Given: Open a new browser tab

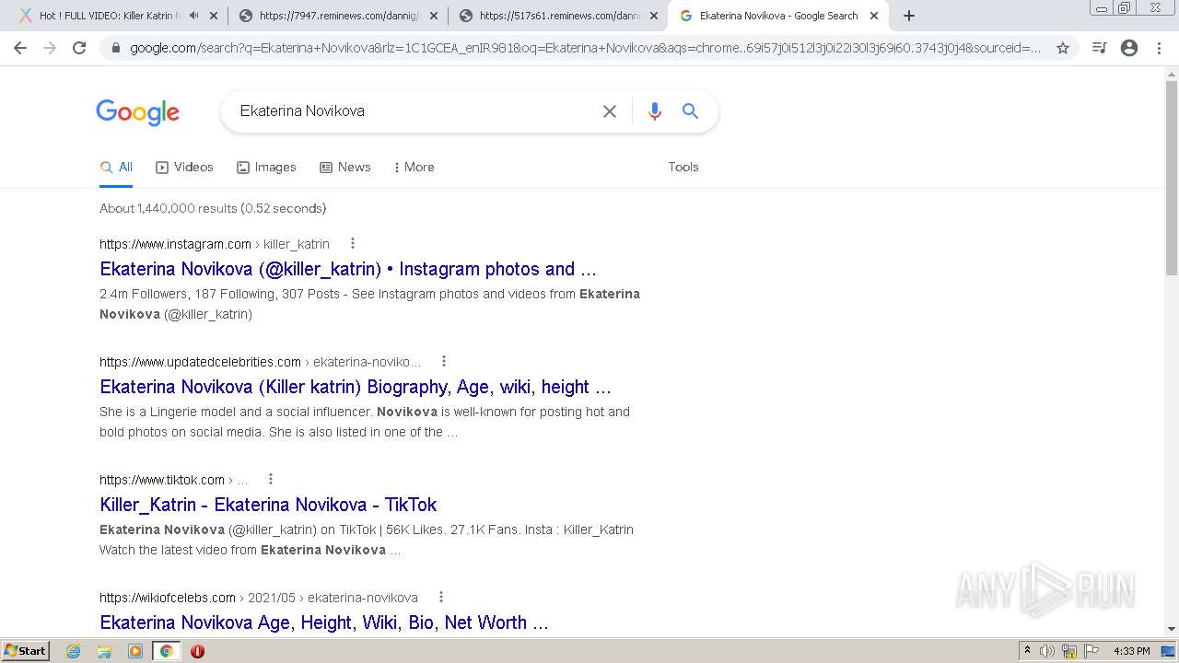Looking at the screenshot, I should [x=909, y=16].
